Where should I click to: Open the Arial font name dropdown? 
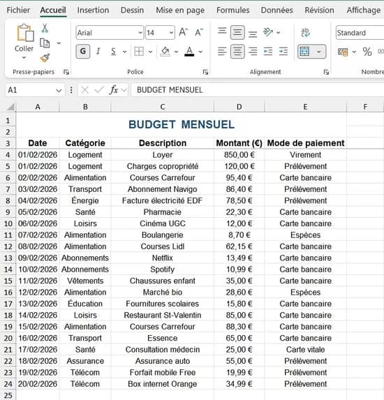click(140, 33)
